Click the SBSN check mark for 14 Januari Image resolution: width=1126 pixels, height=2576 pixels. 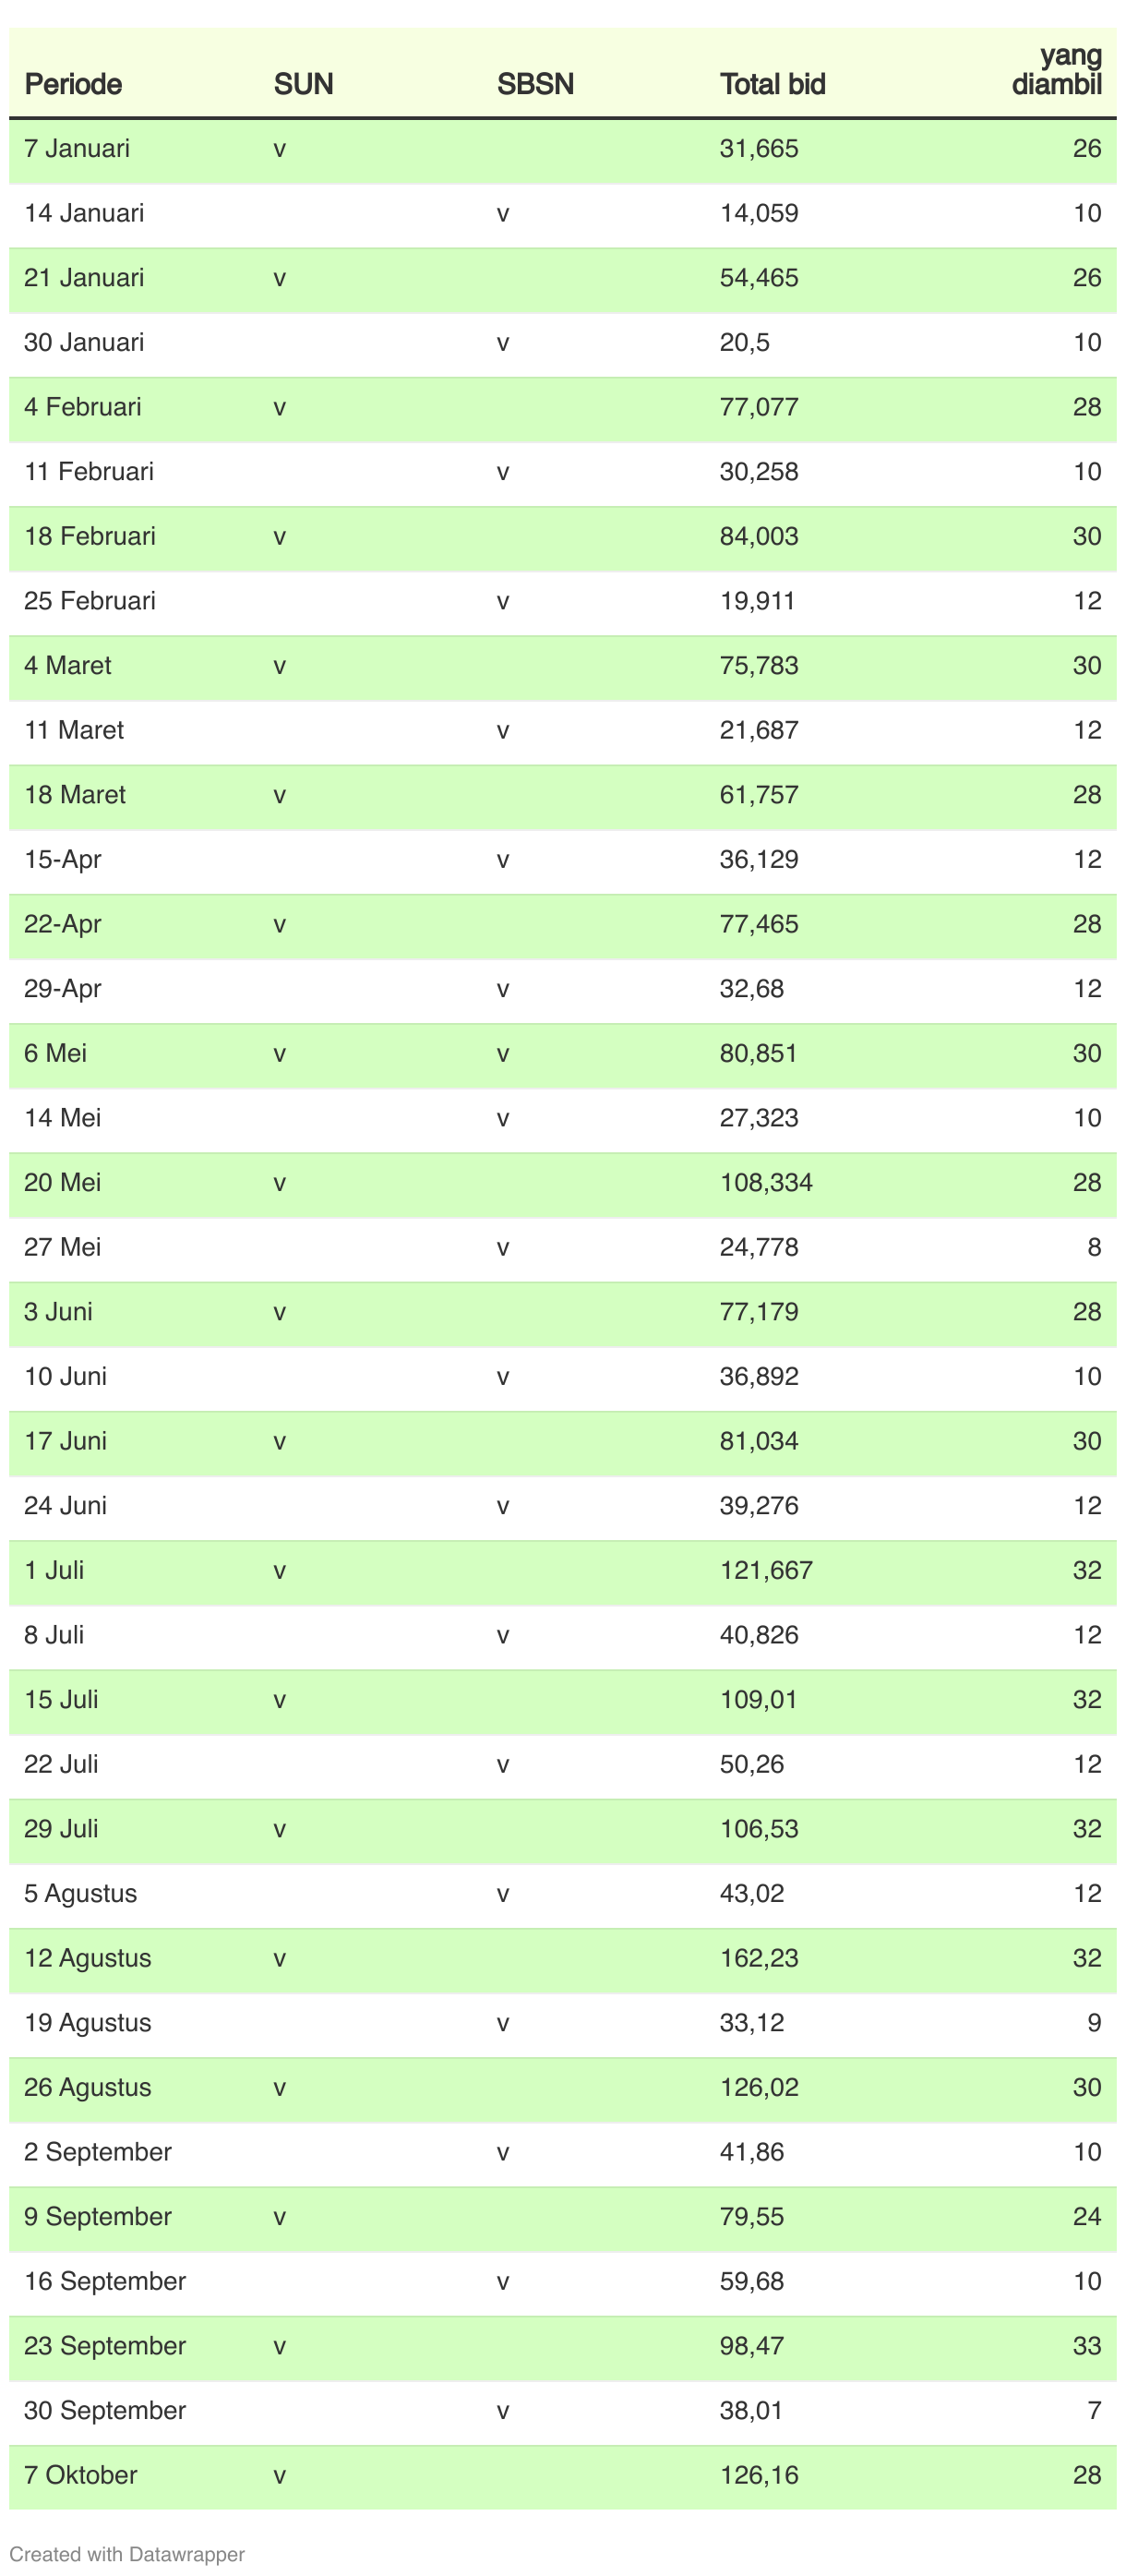click(503, 214)
